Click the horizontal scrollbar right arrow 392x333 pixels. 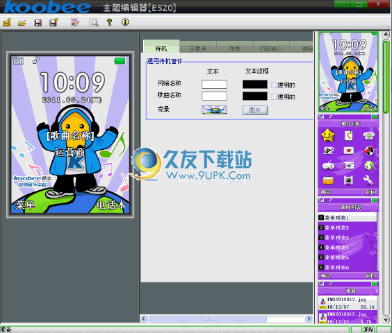point(309,318)
